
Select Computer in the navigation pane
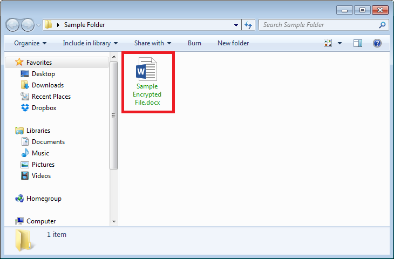point(40,221)
